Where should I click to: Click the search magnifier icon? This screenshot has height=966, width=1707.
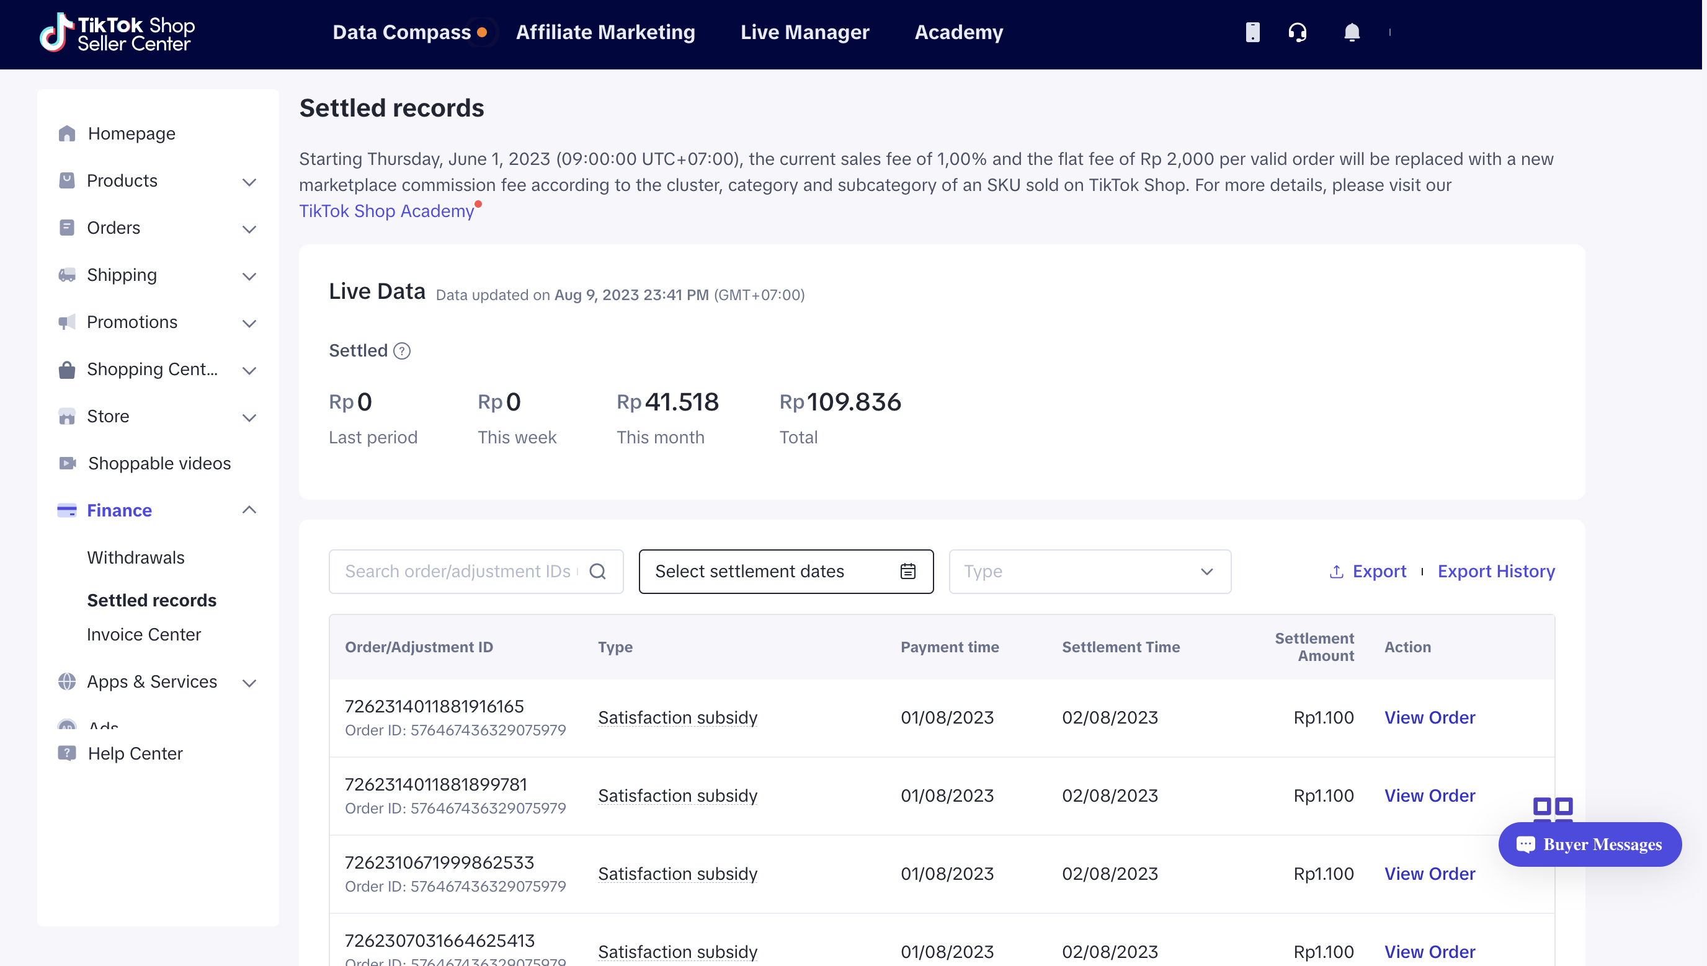597,571
